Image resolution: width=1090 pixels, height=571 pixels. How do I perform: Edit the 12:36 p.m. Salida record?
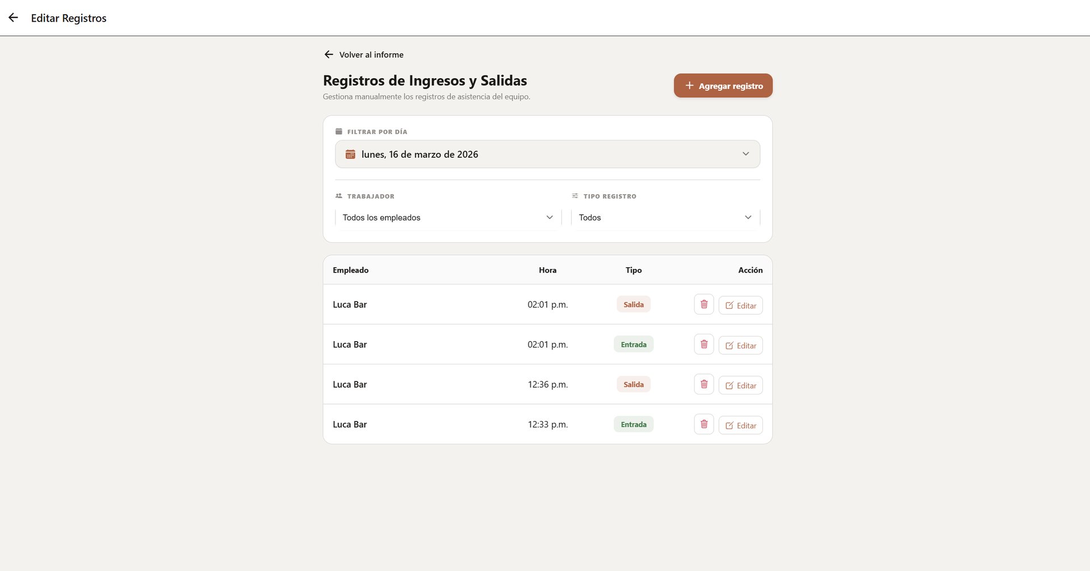click(x=740, y=385)
